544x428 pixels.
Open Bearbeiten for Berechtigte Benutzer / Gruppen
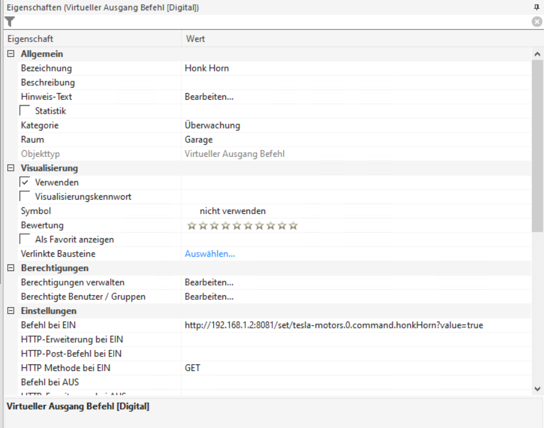(x=209, y=296)
